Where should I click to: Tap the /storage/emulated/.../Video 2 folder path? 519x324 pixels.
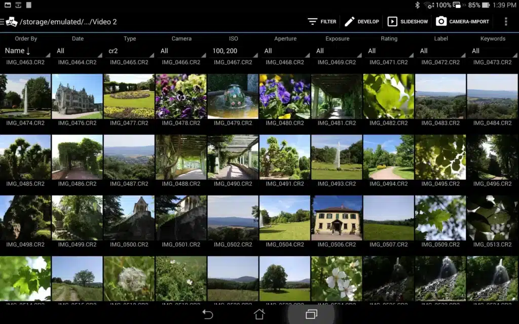tap(68, 22)
